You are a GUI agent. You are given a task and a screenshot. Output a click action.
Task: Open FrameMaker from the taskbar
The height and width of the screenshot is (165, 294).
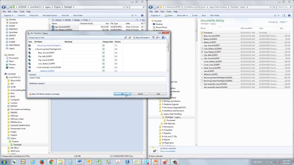click(x=23, y=162)
